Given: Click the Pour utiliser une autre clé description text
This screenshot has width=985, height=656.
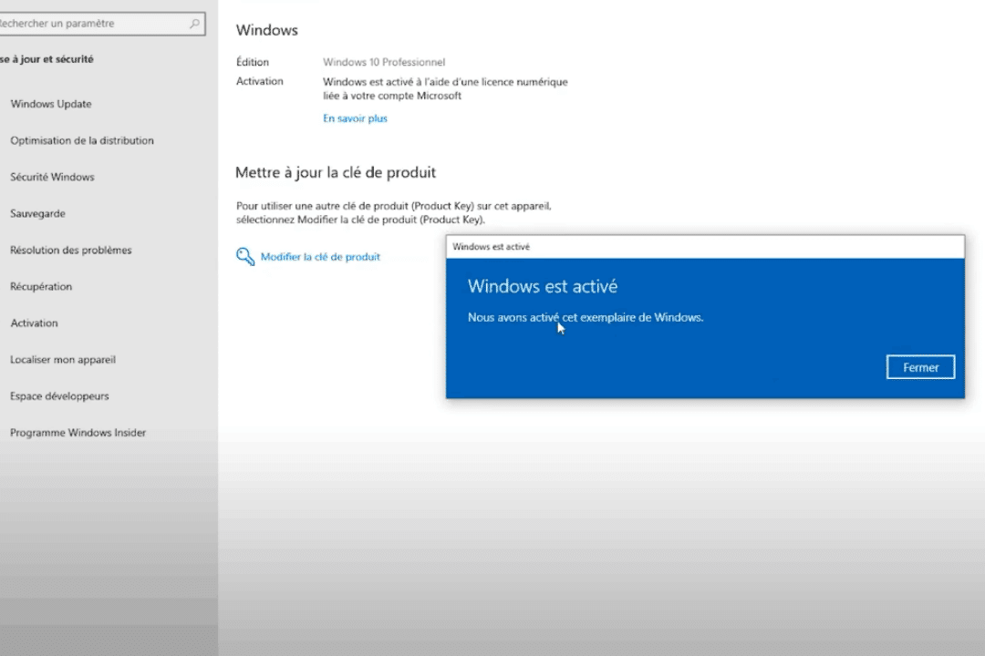Looking at the screenshot, I should click(394, 213).
